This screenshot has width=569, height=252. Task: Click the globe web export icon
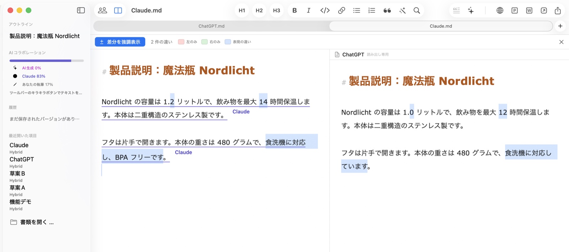(x=500, y=10)
